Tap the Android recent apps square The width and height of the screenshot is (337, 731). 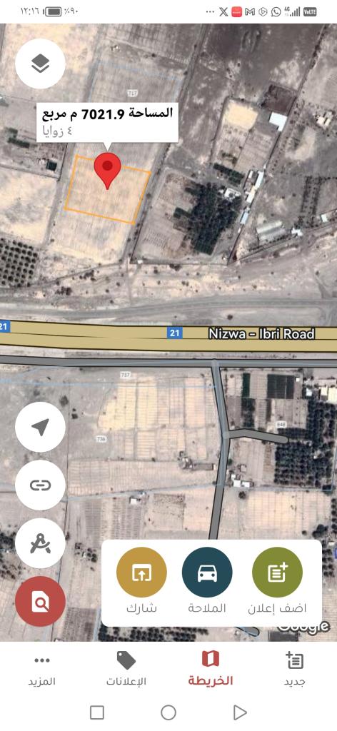97,712
